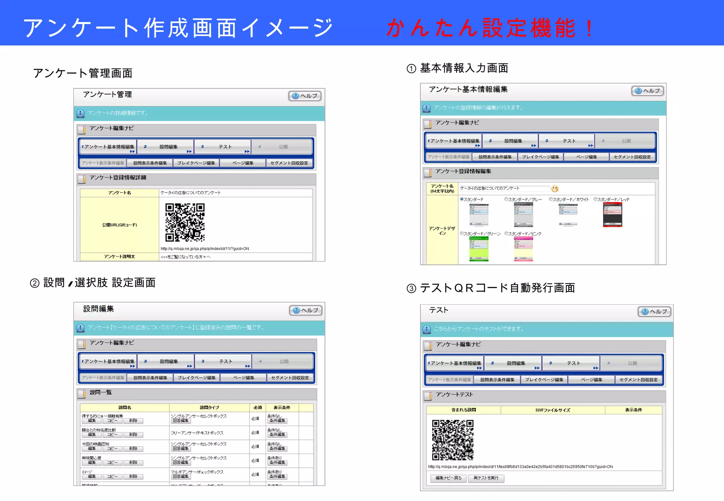Screen dimensions: 724x501
Task: Click コピー for 競合との知名度比較 question
Action: [x=112, y=435]
